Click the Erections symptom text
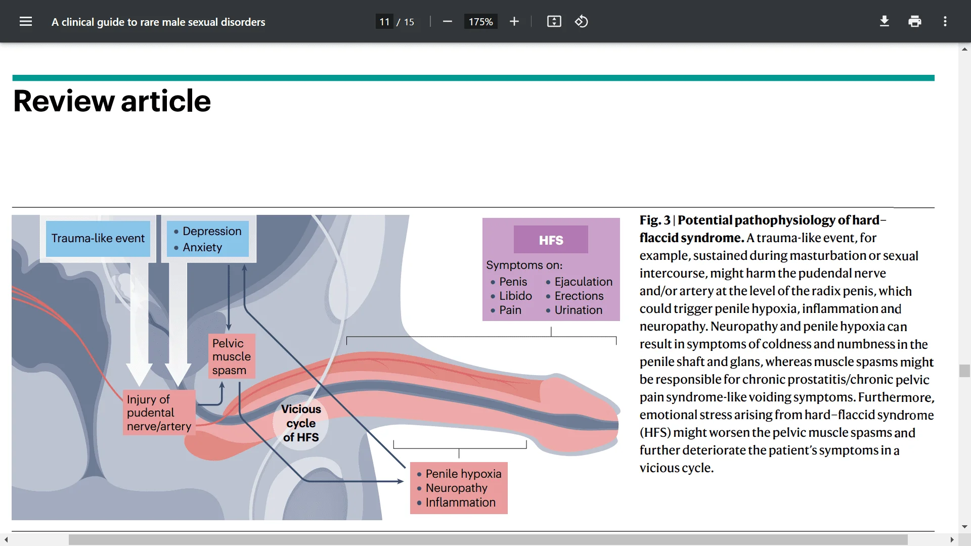 click(579, 296)
